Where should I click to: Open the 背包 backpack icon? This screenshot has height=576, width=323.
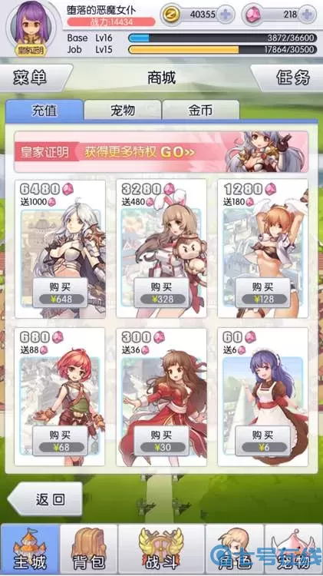[89, 549]
